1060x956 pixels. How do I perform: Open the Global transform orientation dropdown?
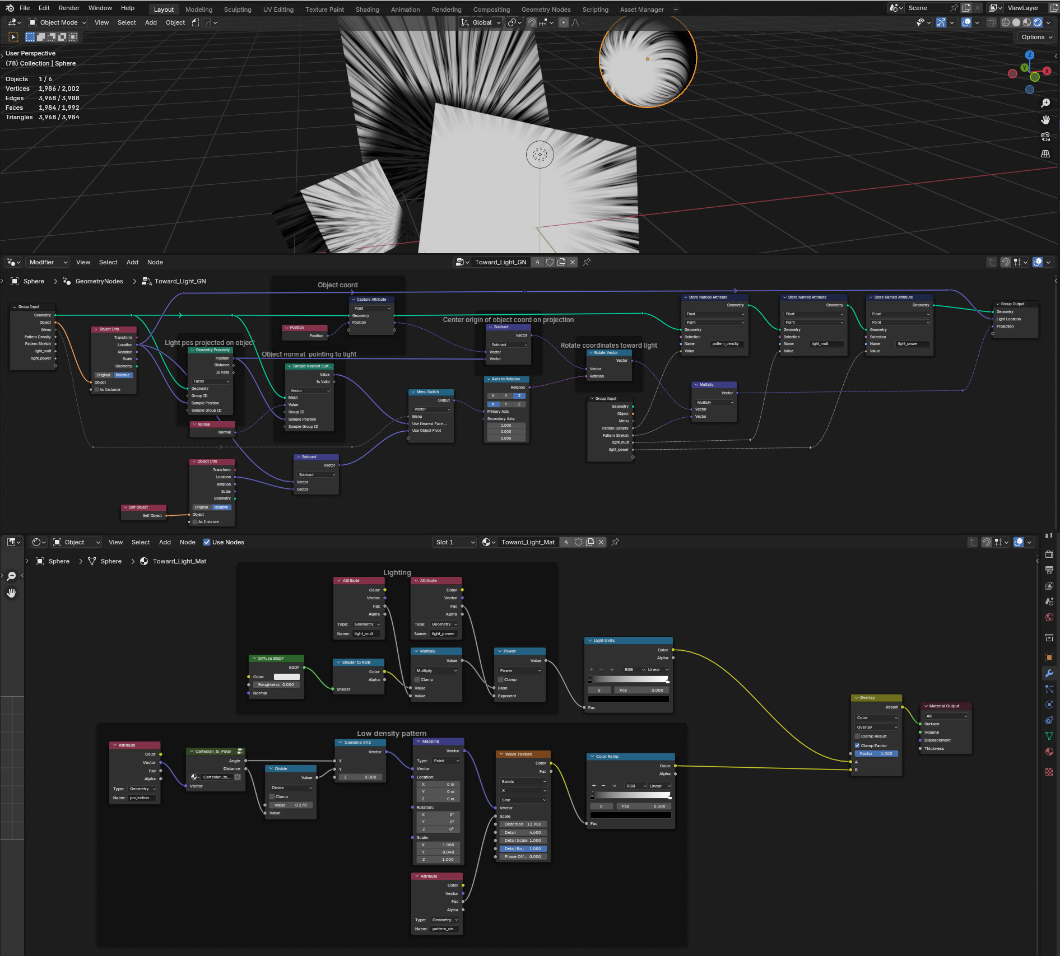pyautogui.click(x=481, y=22)
